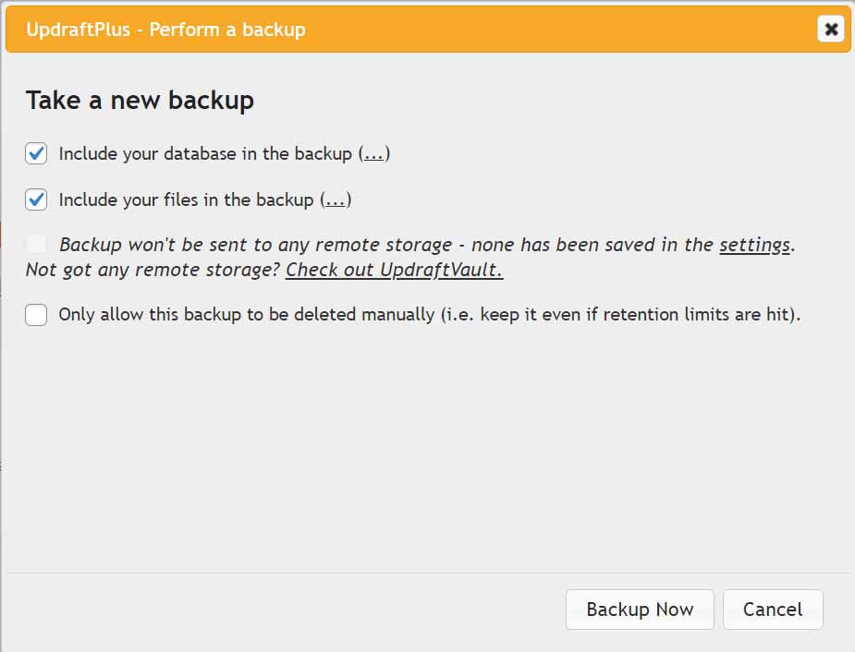This screenshot has height=652, width=855.
Task: Dismiss the dialog using Cancel
Action: [773, 610]
